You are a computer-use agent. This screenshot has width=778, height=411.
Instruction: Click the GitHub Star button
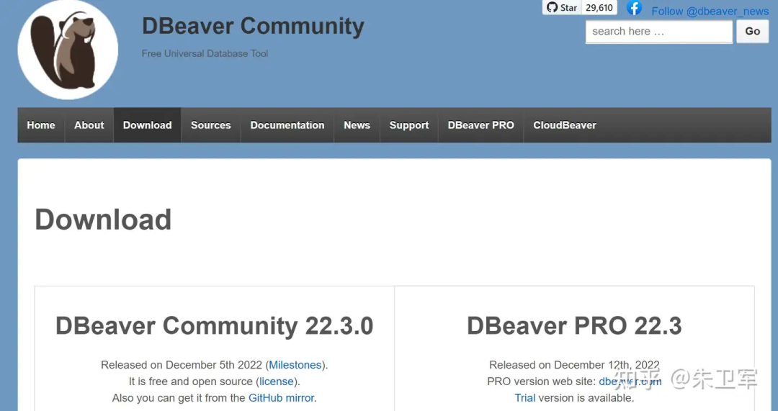pyautogui.click(x=562, y=7)
